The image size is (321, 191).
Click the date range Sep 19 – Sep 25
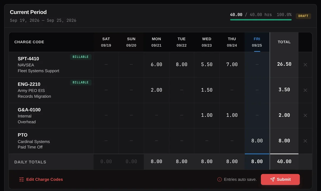tap(43, 21)
